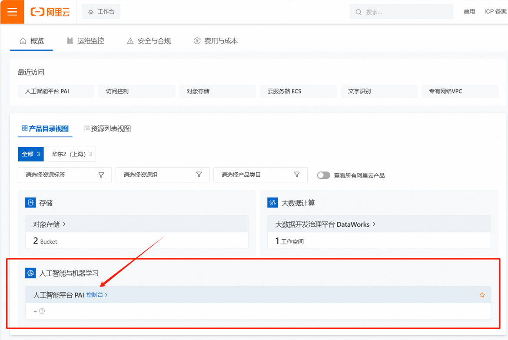Click the 1 工作空间 count text
Image resolution: width=508 pixels, height=340 pixels.
[289, 241]
